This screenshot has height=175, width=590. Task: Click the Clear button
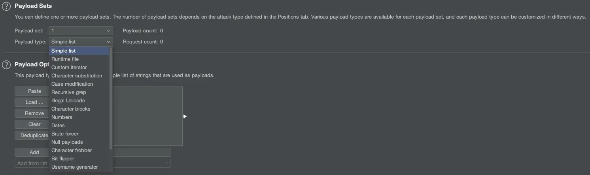34,124
